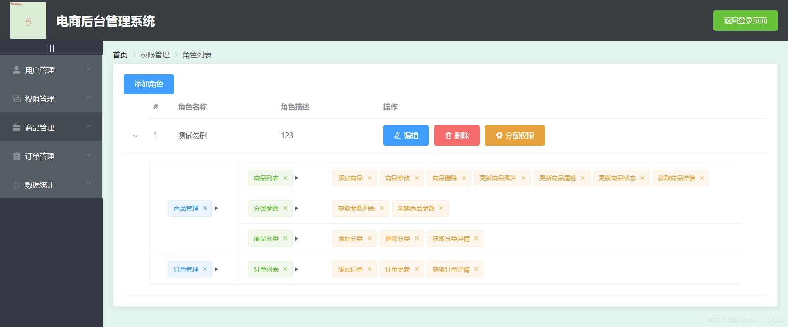Open the 用户管理 menu item
788x327 pixels.
point(51,70)
